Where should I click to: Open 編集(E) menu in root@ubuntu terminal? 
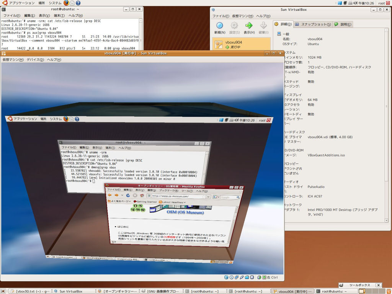tap(29, 15)
